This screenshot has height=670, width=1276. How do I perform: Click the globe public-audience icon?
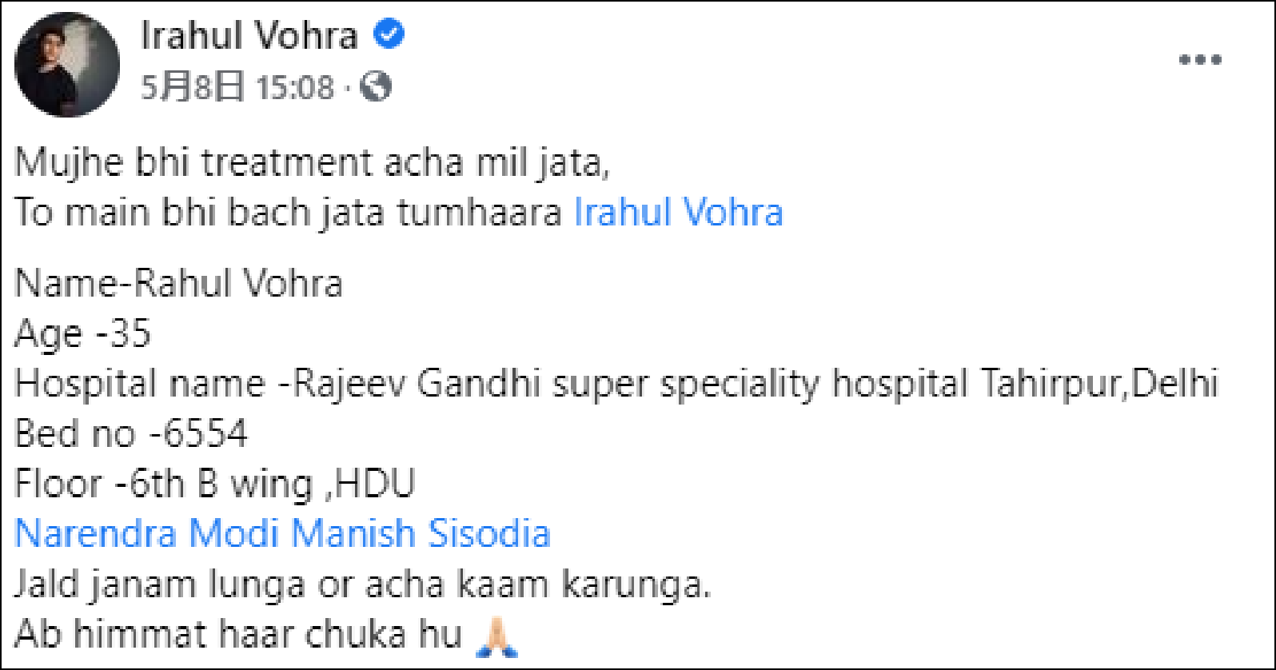(376, 86)
